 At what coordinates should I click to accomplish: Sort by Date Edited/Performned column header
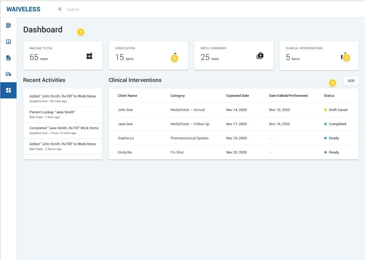[288, 95]
